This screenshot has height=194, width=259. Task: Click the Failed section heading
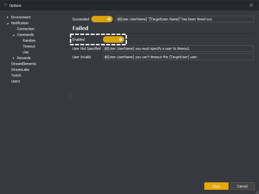pos(80,28)
